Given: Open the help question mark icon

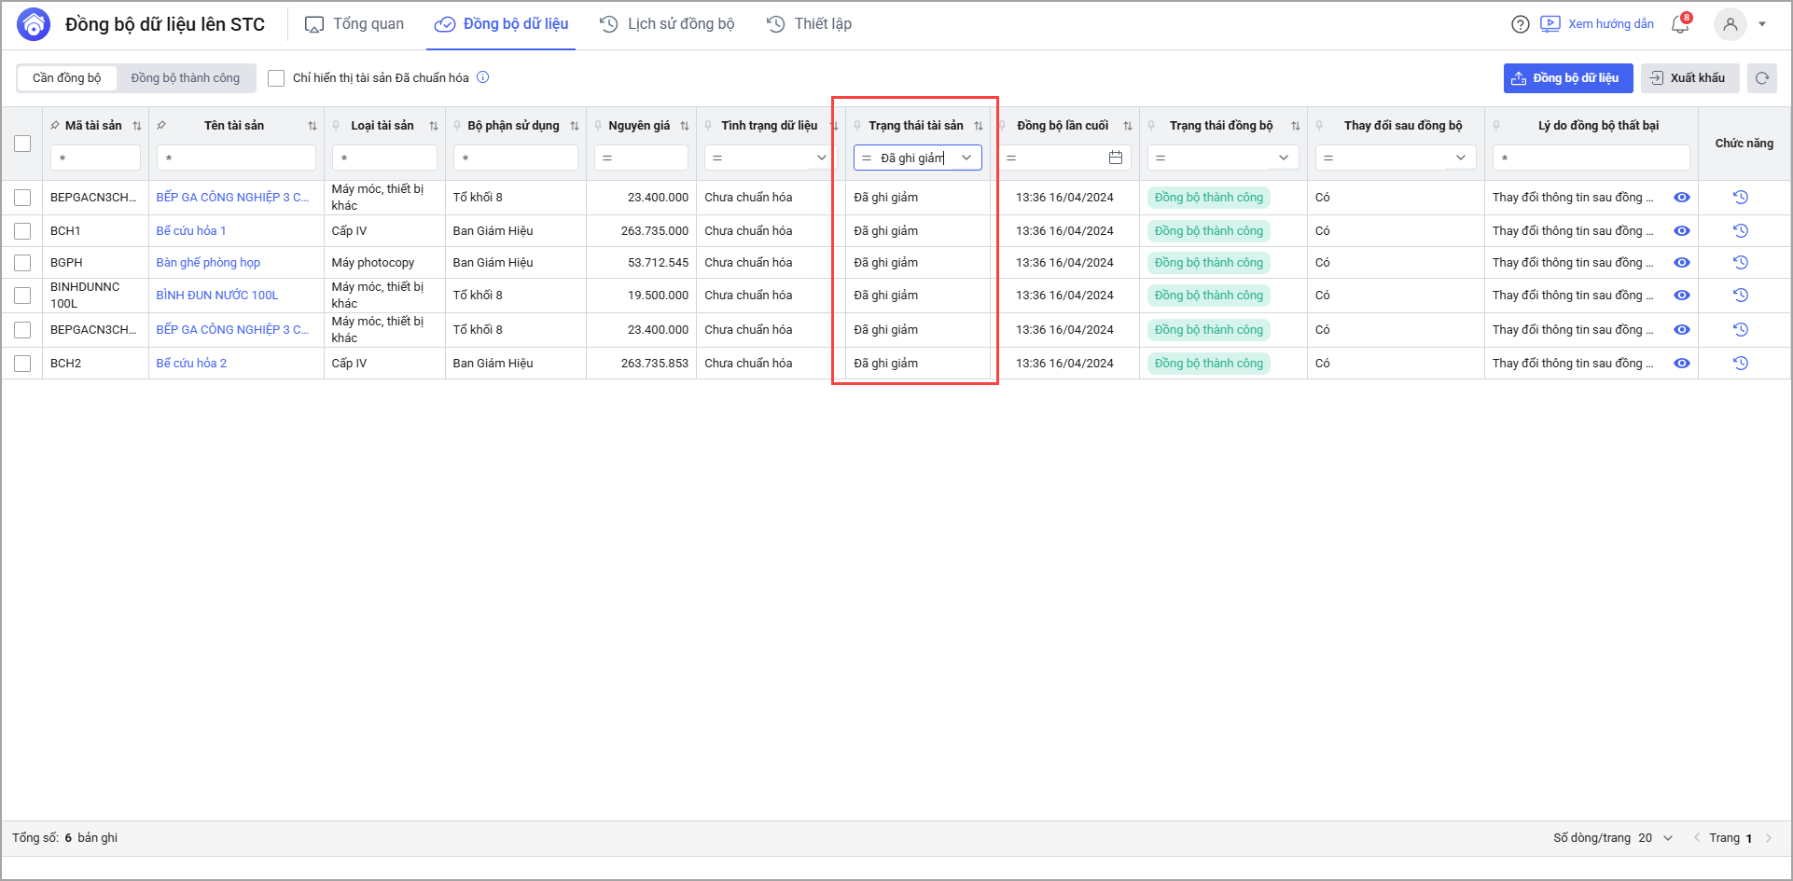Looking at the screenshot, I should click(x=1521, y=24).
